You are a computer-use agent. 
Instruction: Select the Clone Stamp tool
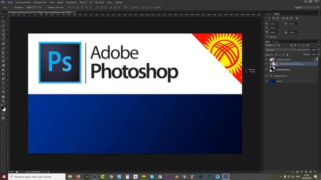pos(3,52)
